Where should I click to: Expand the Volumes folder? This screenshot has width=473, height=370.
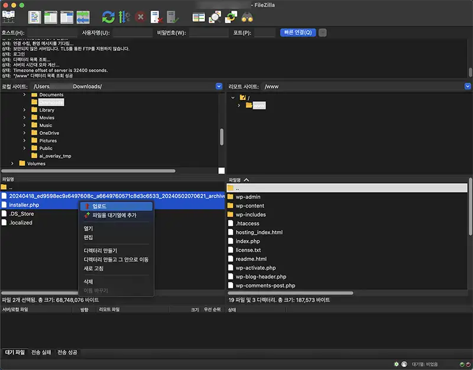12,164
